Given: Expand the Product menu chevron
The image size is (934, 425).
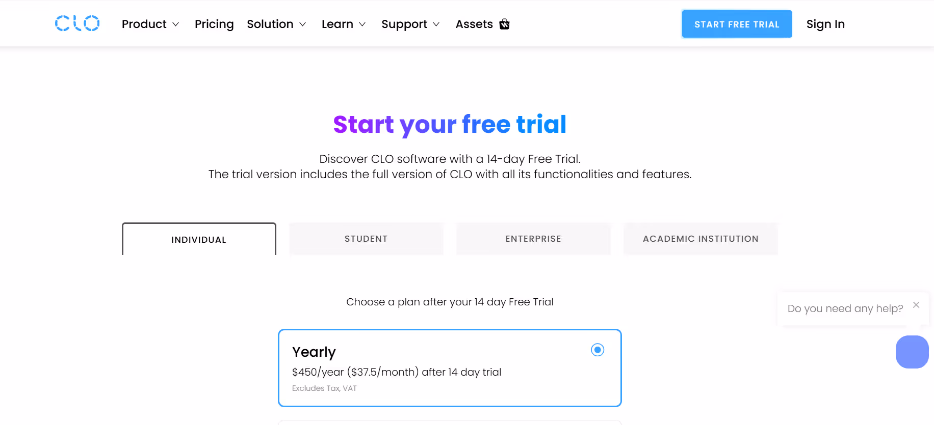Looking at the screenshot, I should click(x=176, y=24).
